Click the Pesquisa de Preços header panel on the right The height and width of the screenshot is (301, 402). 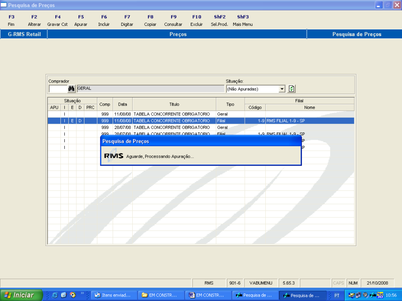point(354,34)
